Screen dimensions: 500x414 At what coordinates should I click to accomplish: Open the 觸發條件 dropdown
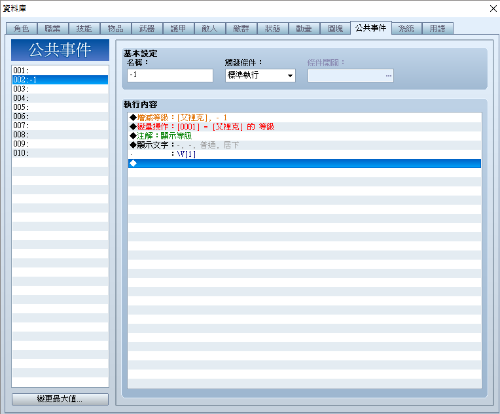(260, 75)
